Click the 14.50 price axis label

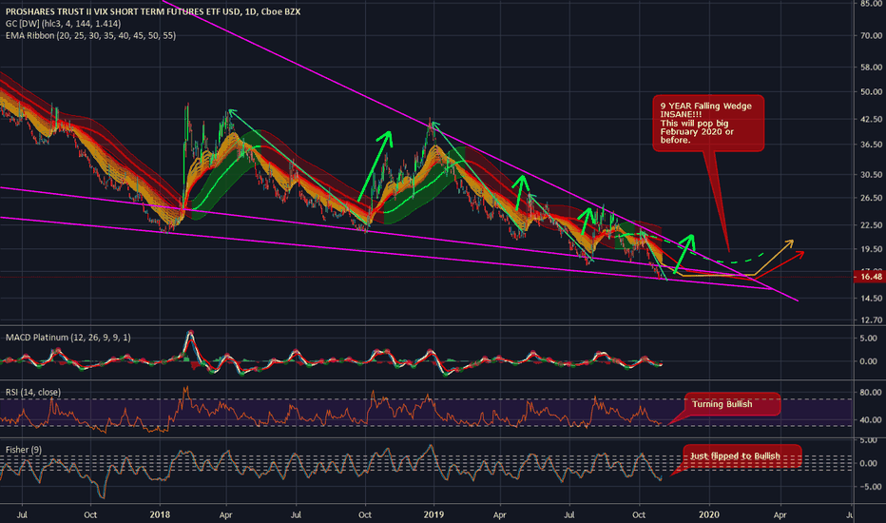871,299
